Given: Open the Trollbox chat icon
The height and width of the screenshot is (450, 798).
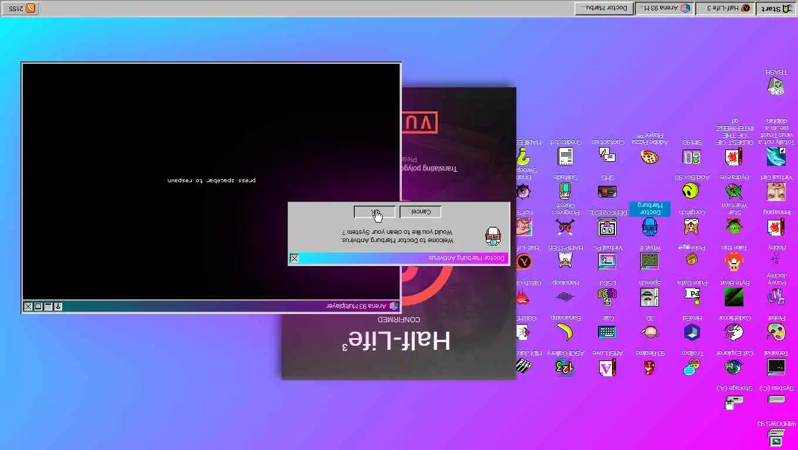Looking at the screenshot, I should [x=692, y=367].
